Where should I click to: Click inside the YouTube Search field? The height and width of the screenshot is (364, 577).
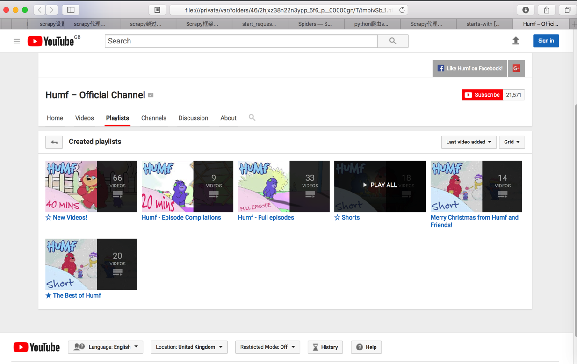(x=241, y=41)
